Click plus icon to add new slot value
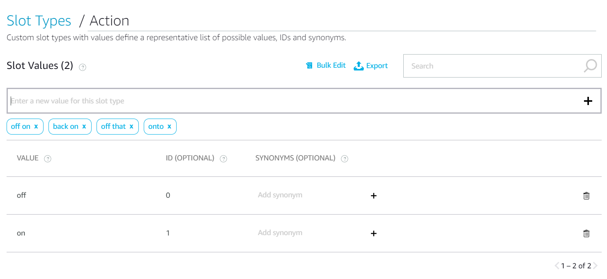Screen dimensions: 607x279 coord(588,101)
